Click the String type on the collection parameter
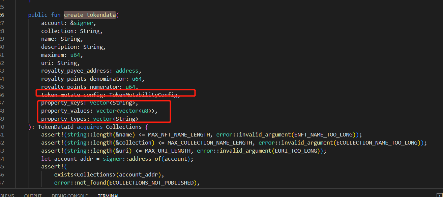 coord(90,31)
